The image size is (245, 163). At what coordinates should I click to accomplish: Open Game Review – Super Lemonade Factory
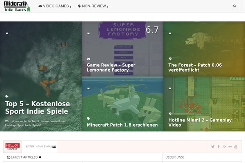[x=111, y=68]
